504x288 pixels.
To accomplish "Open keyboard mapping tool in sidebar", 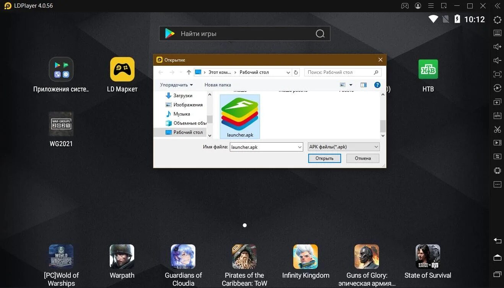I will click(497, 33).
